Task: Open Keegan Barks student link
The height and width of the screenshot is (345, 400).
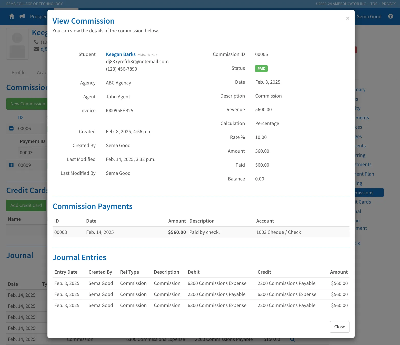Action: pos(121,54)
